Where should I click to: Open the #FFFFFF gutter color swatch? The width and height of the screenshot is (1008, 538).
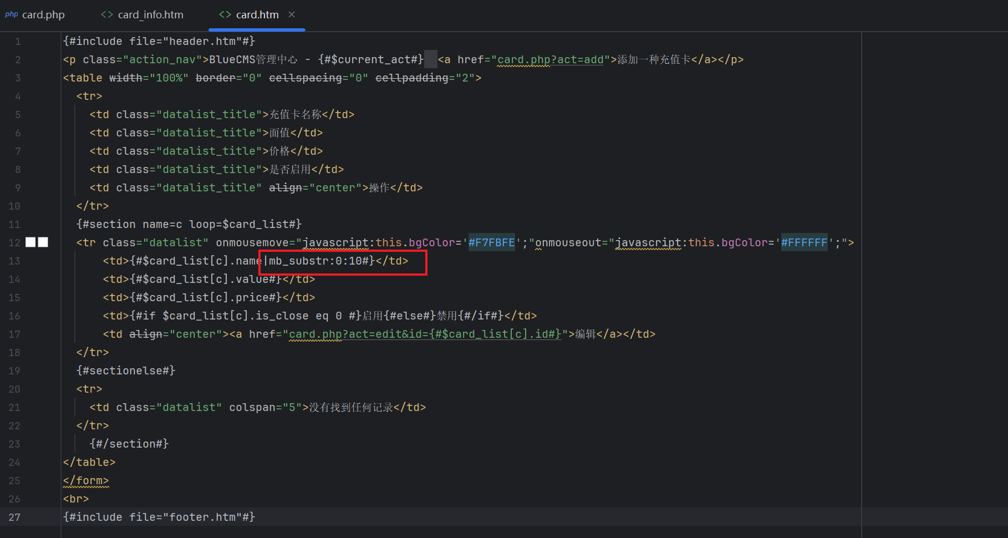pyautogui.click(x=43, y=242)
